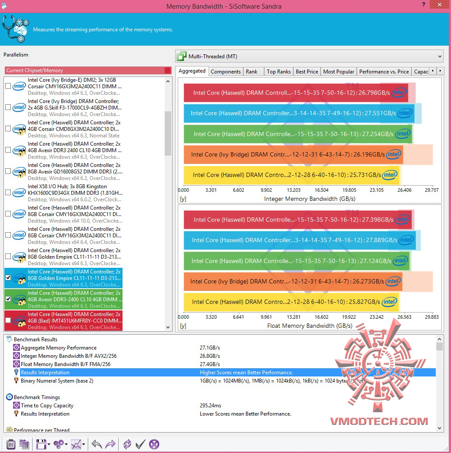The width and height of the screenshot is (451, 453).
Task: Click the tab strip right scroll arrow
Action: [x=440, y=71]
